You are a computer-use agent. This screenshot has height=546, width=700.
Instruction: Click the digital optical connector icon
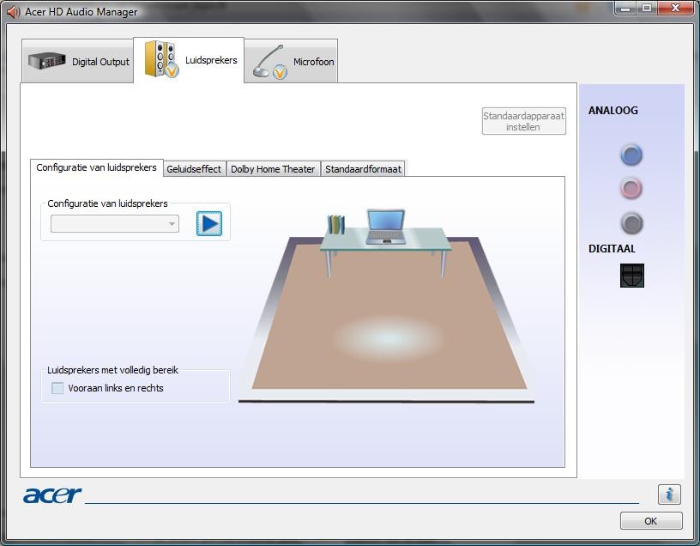[631, 275]
